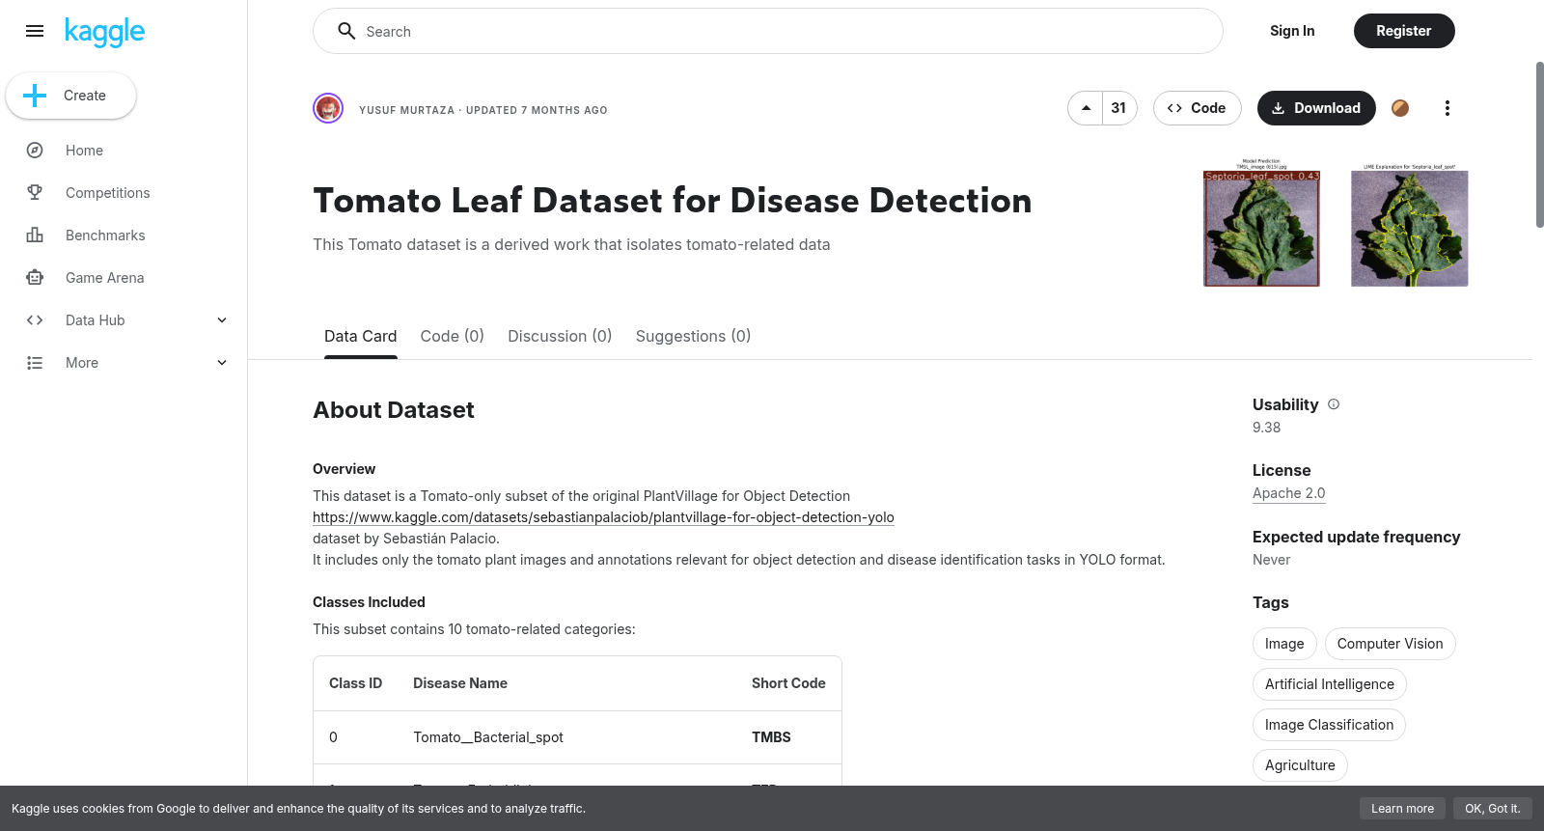The image size is (1544, 831).
Task: Click the Data Hub code brackets icon
Action: click(x=35, y=320)
